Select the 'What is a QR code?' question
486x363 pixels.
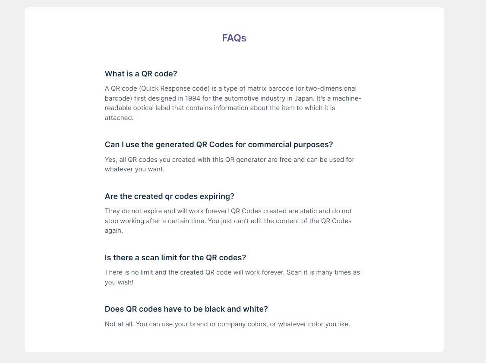[141, 74]
